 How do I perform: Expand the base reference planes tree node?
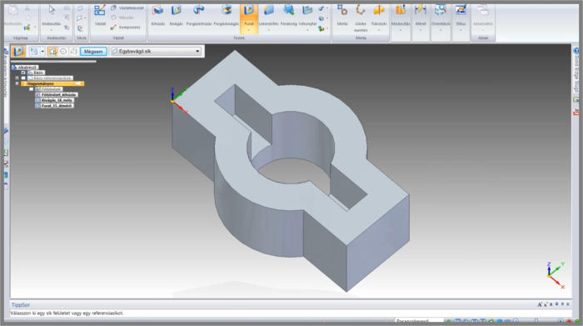[17, 78]
